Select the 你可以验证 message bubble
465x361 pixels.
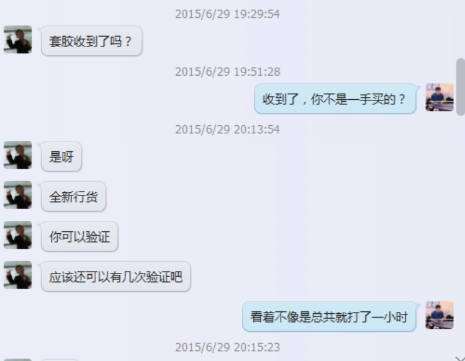pyautogui.click(x=79, y=236)
